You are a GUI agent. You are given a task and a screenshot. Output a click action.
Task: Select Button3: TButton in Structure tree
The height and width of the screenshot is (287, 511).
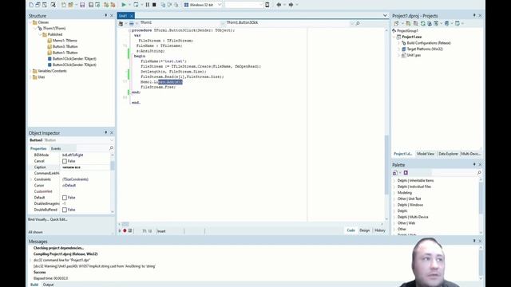(65, 46)
